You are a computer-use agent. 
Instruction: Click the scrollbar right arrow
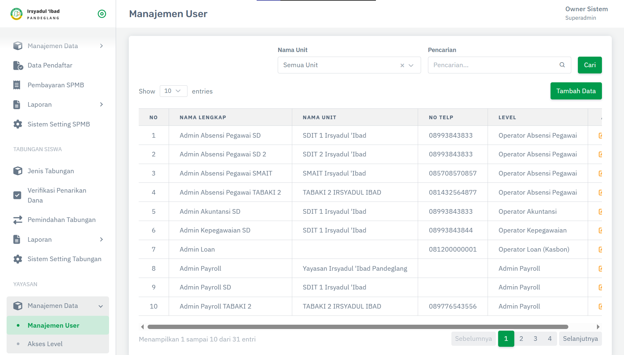click(x=598, y=327)
